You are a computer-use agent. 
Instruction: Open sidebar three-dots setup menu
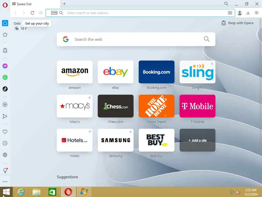tap(5, 182)
